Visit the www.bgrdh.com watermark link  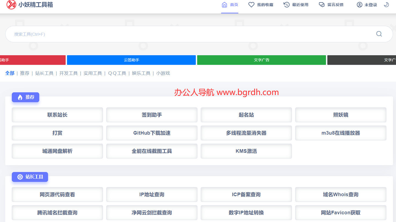click(247, 92)
